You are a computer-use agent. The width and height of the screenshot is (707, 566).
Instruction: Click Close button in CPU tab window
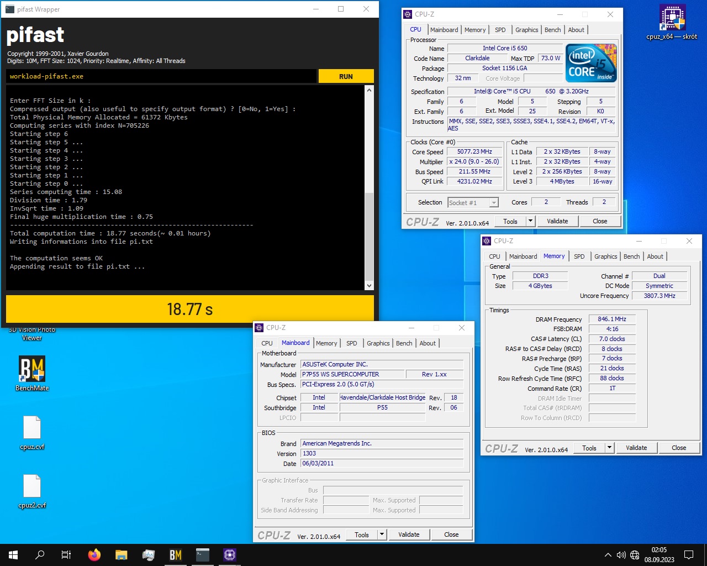[600, 221]
